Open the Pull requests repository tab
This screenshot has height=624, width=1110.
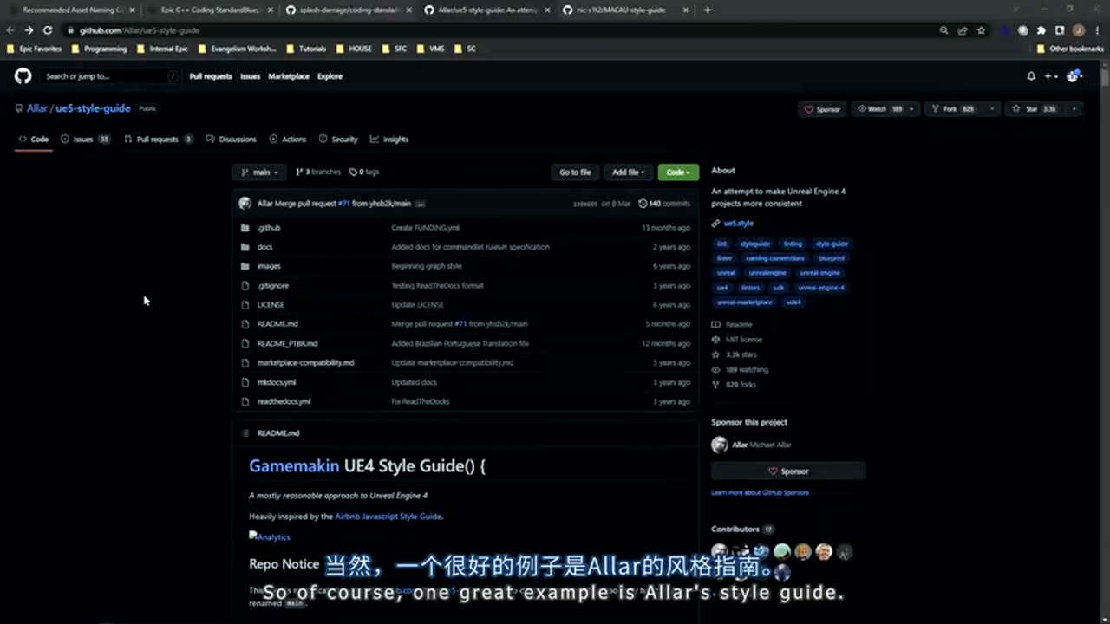click(157, 140)
